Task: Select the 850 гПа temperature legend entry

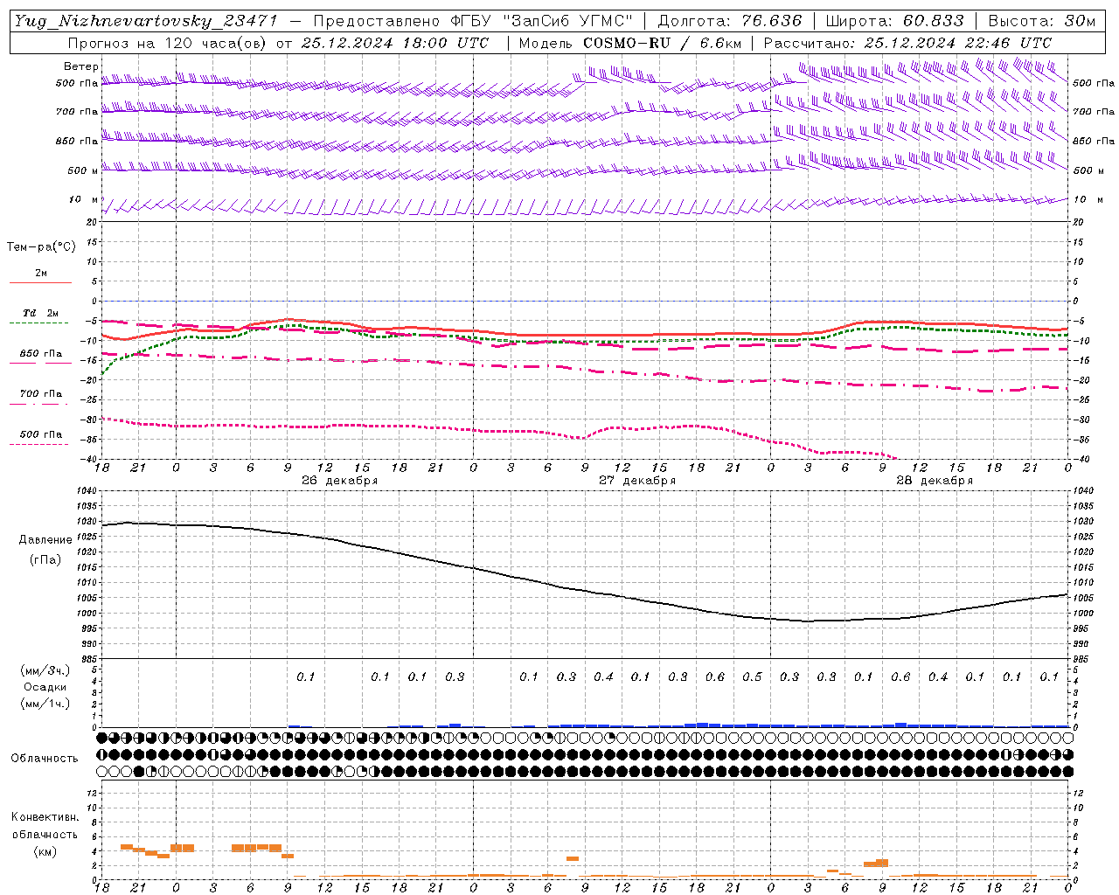Action: (41, 354)
